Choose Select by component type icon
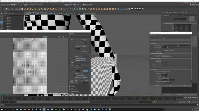 pyautogui.click(x=27, y=5)
